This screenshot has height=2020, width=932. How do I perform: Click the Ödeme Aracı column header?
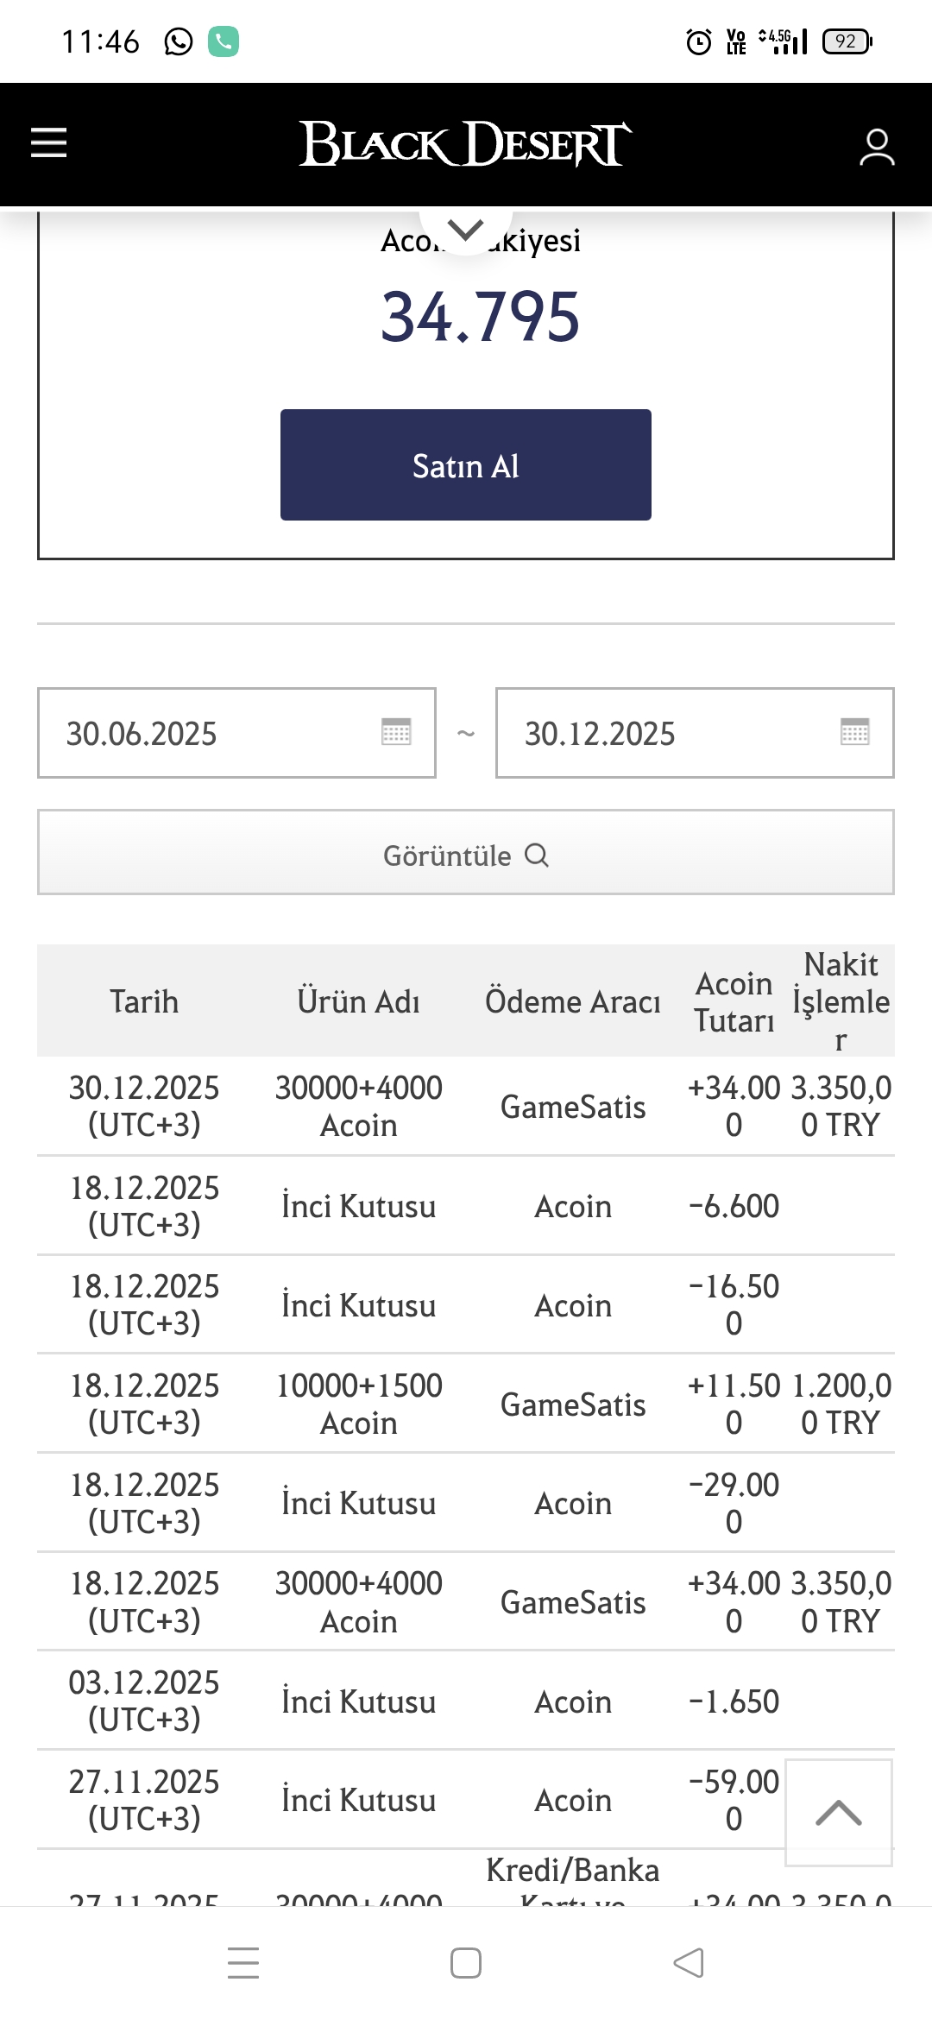point(573,1001)
